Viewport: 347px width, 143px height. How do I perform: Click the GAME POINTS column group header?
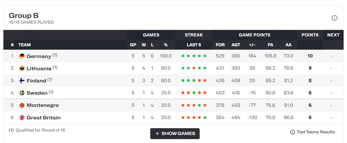pyautogui.click(x=254, y=35)
